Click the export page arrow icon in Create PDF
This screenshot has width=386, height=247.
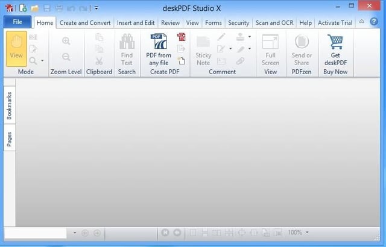tap(182, 49)
